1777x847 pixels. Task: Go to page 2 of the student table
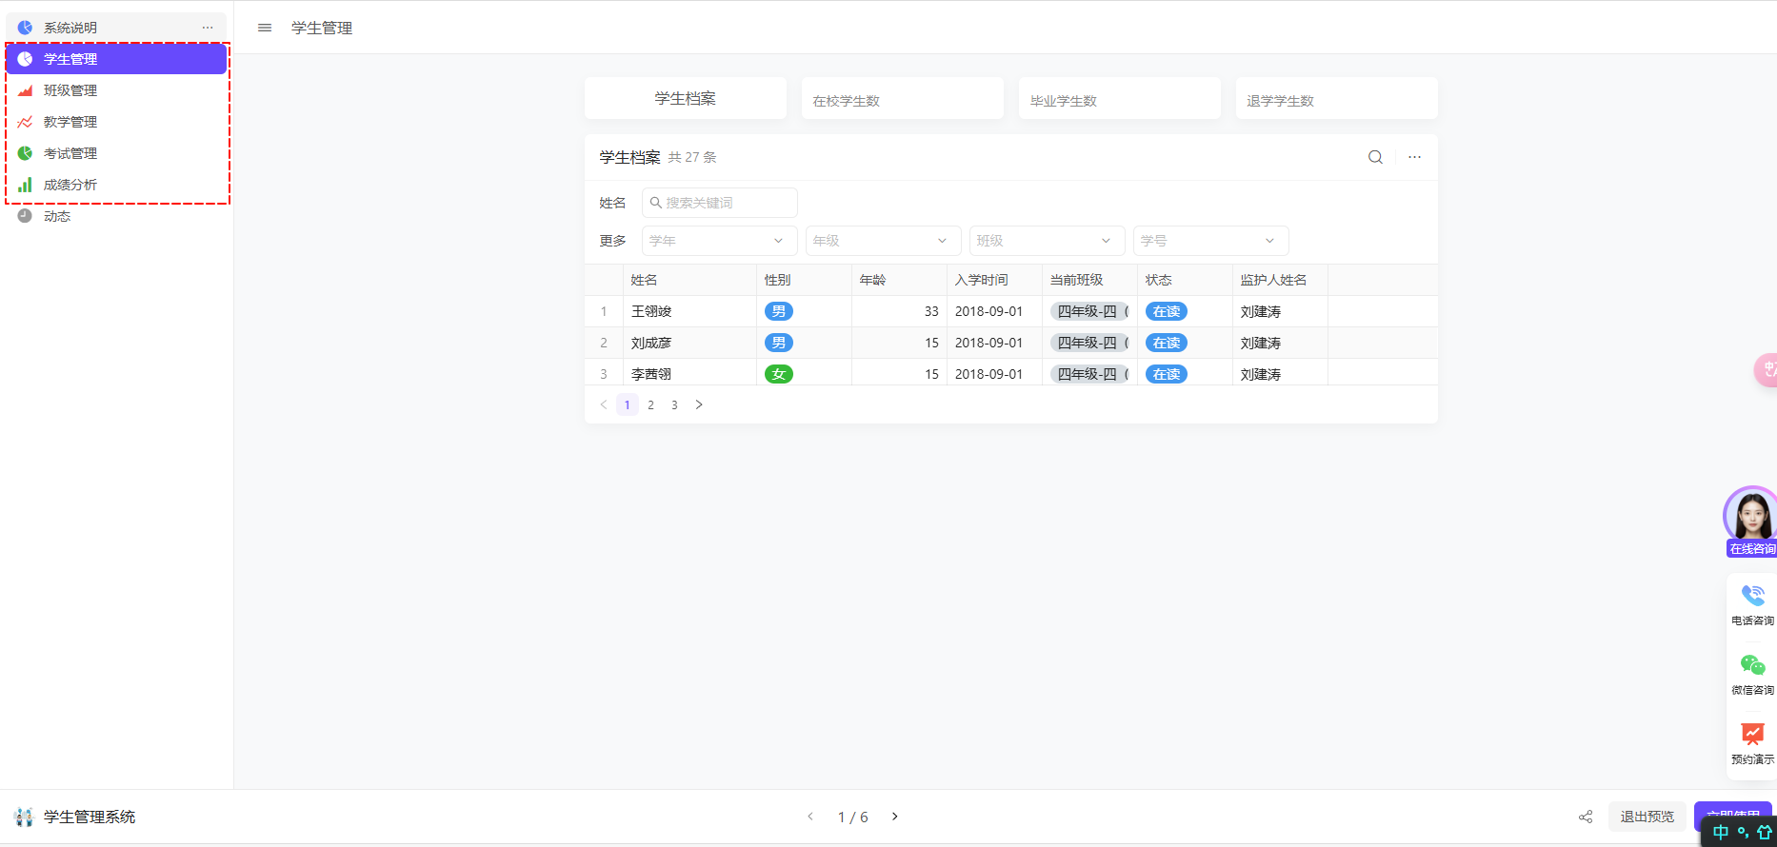[650, 404]
